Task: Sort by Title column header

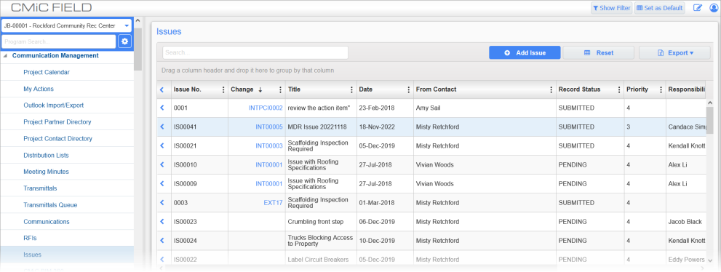Action: click(x=294, y=89)
